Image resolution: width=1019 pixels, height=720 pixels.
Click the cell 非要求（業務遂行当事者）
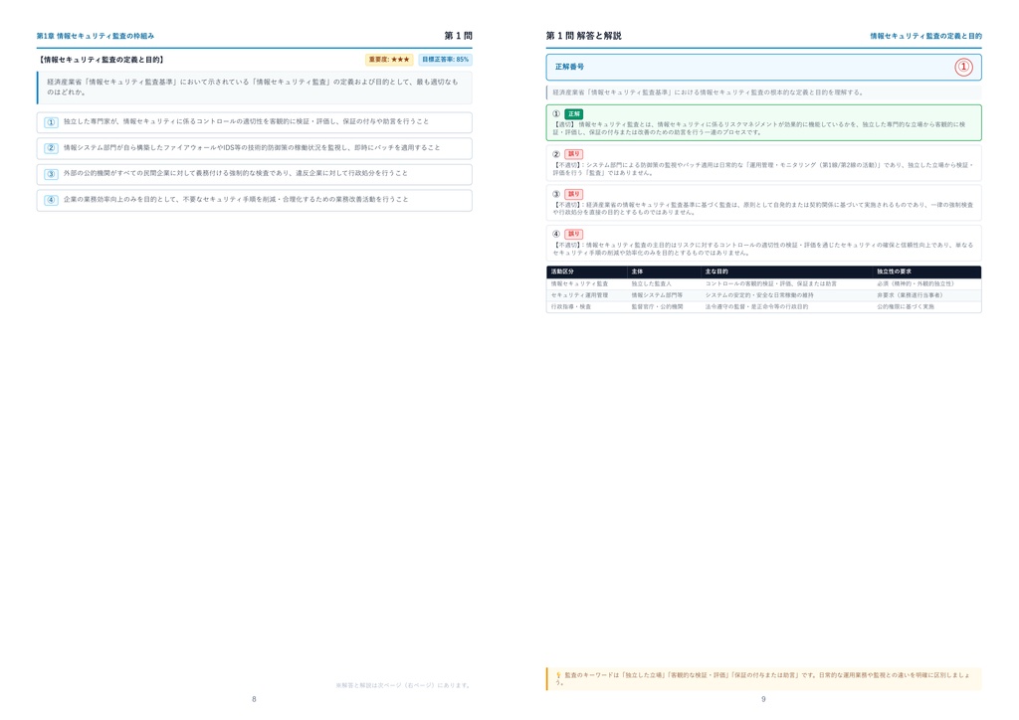(910, 295)
